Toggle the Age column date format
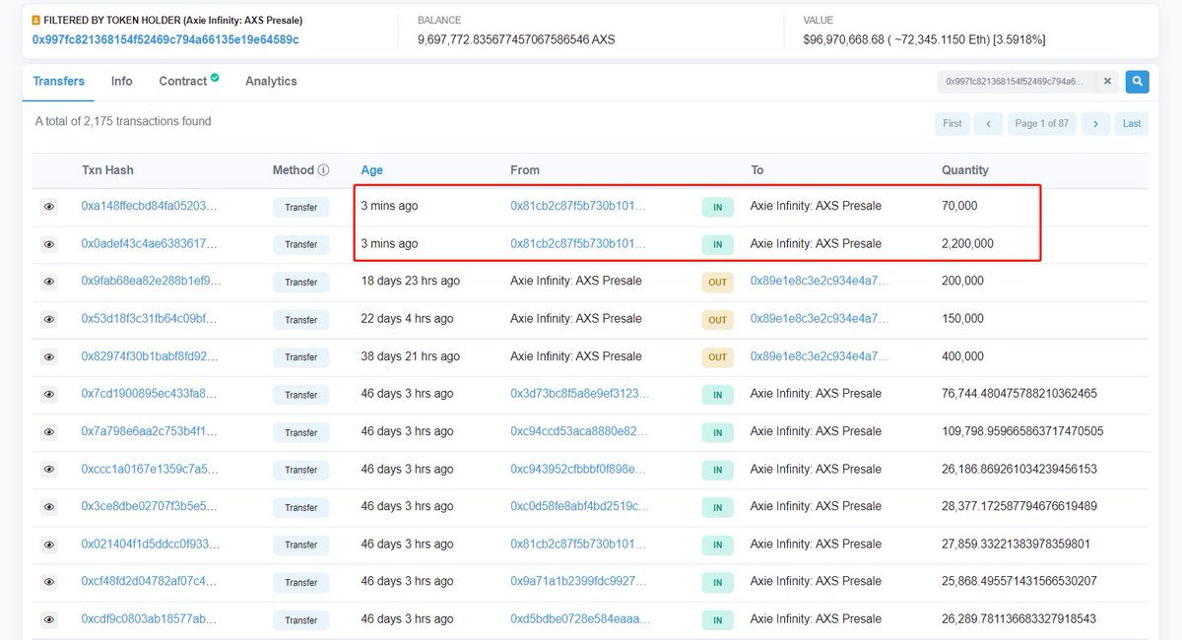Screen dimensions: 1182x640 coord(372,170)
